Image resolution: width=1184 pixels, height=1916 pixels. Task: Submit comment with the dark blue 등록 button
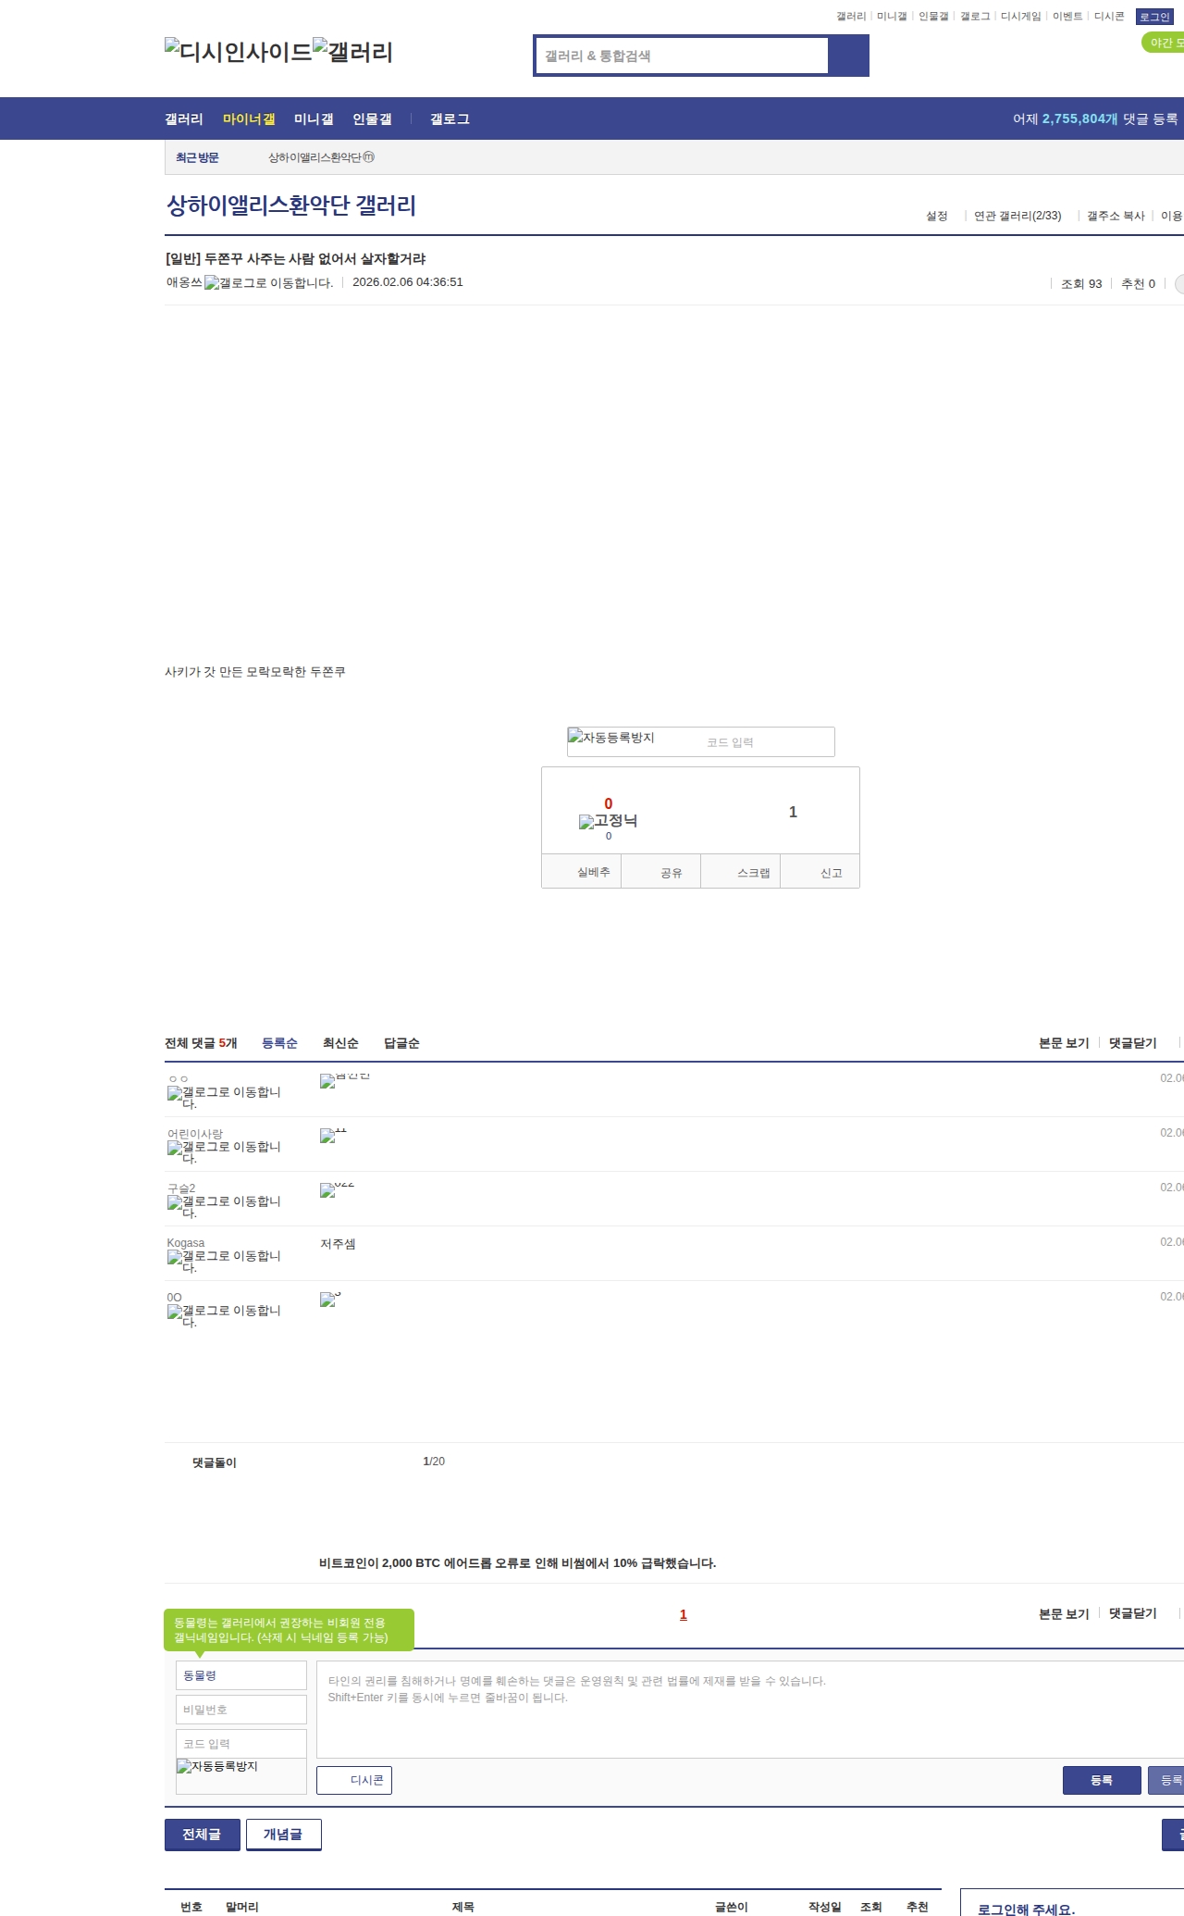1102,1780
